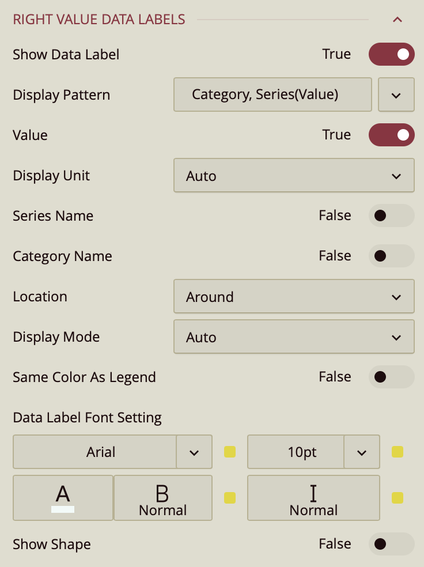Click yellow square beside italic Normal button
Image resolution: width=424 pixels, height=567 pixels.
coord(397,497)
